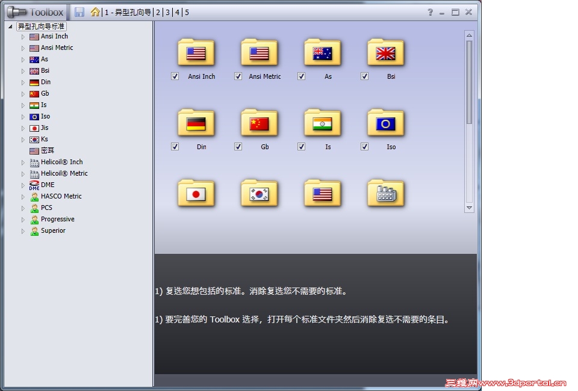578x391 pixels.
Task: Select Helicoil® Inch in the tree
Action: point(62,162)
